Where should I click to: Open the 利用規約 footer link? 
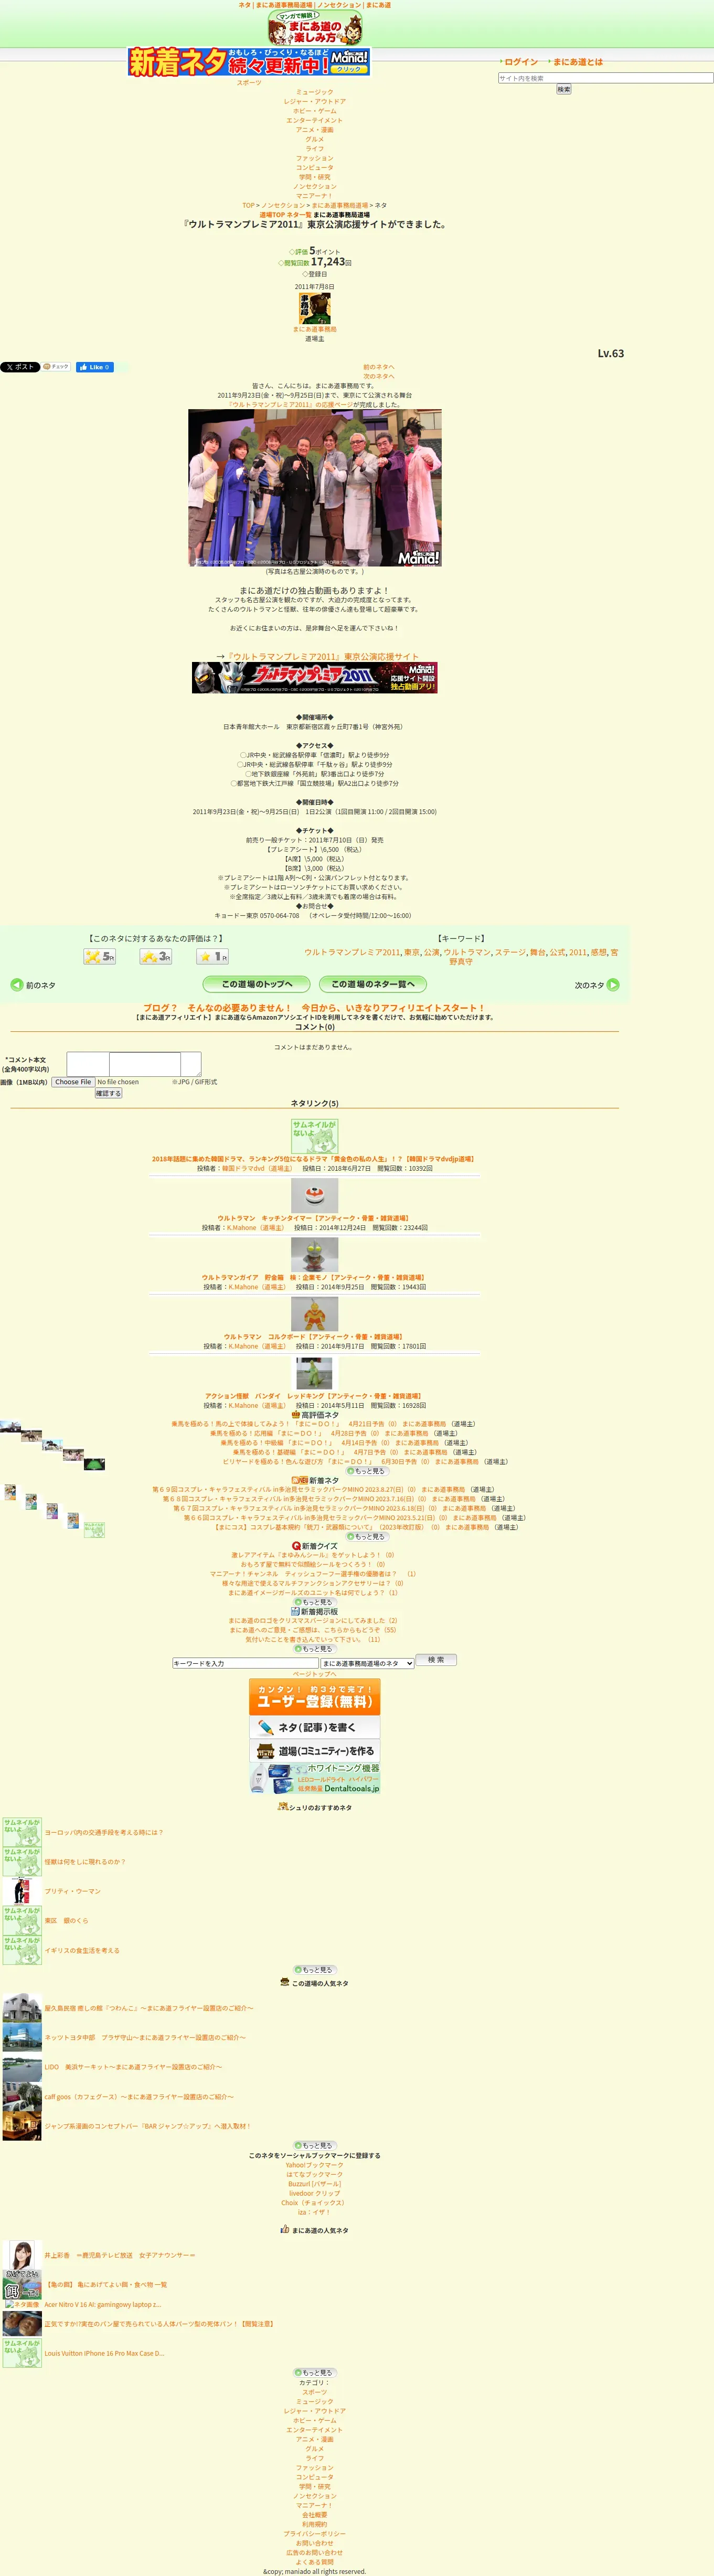pyautogui.click(x=315, y=2525)
